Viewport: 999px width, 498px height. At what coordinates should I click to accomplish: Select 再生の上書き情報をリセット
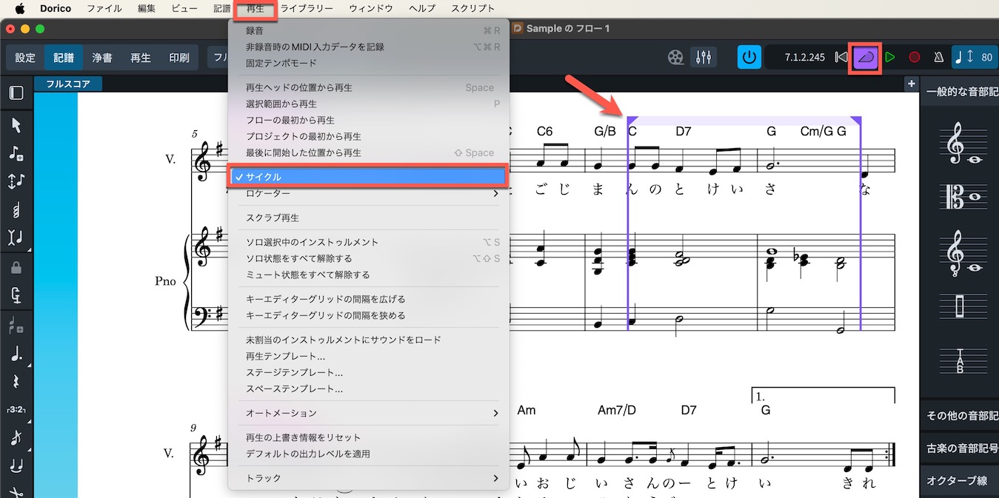369,437
